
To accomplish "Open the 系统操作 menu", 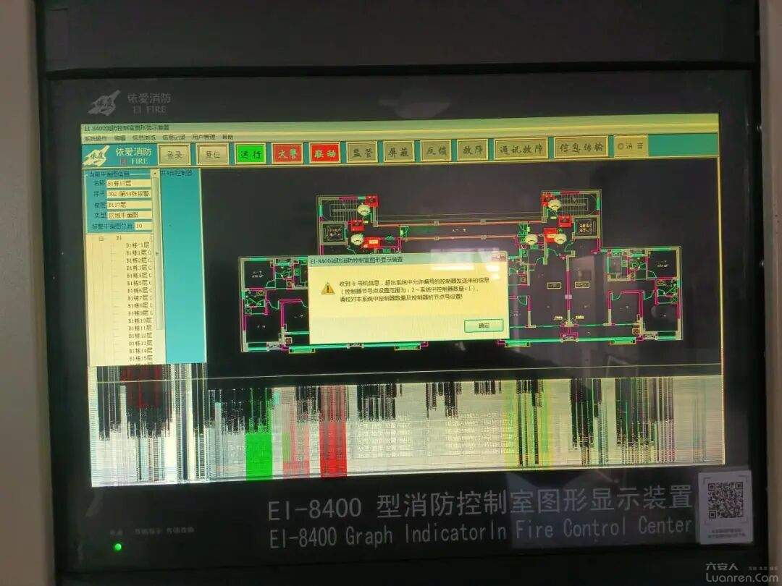I will (x=95, y=138).
